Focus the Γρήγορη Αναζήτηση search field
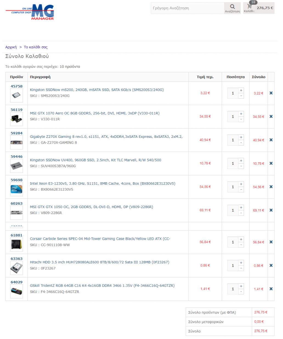 pos(188,8)
